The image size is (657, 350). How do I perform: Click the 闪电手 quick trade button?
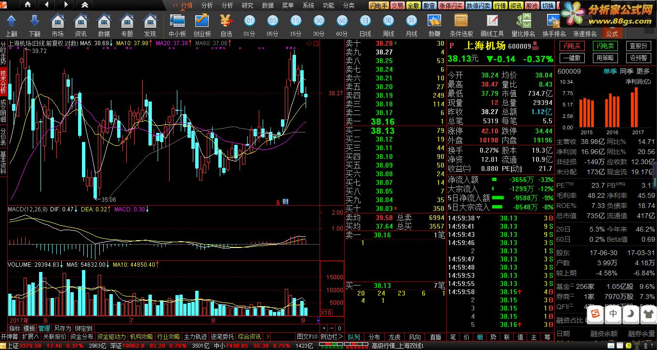pyautogui.click(x=379, y=5)
